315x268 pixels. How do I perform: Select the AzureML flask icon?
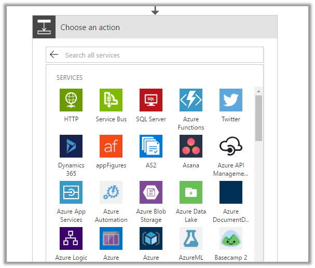click(191, 238)
